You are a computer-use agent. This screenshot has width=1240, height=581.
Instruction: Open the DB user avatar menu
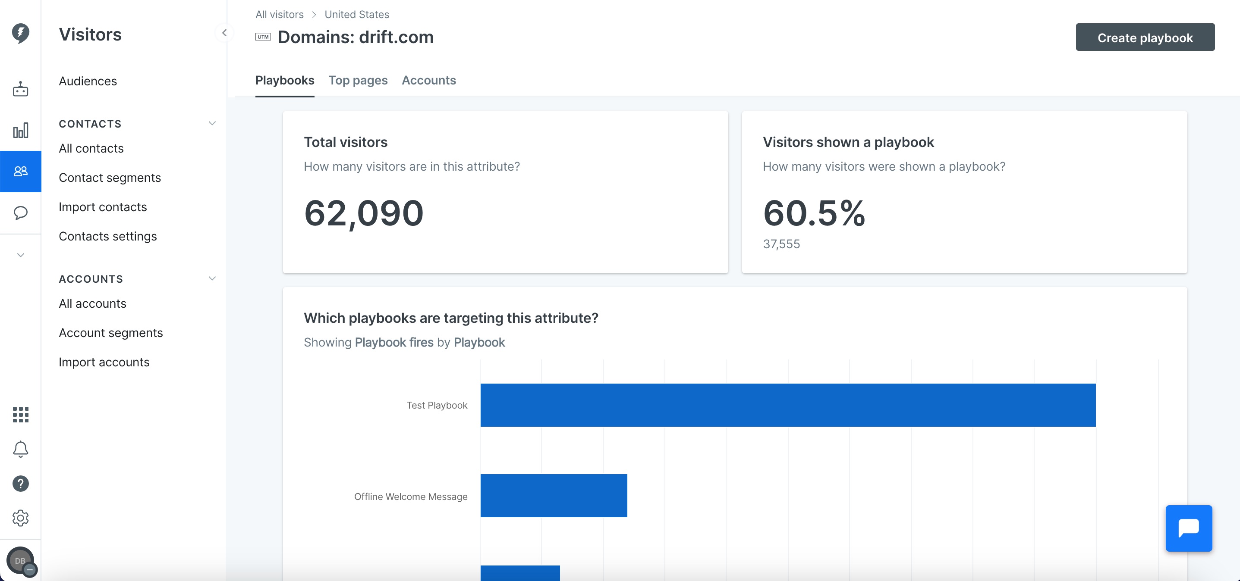click(x=20, y=561)
